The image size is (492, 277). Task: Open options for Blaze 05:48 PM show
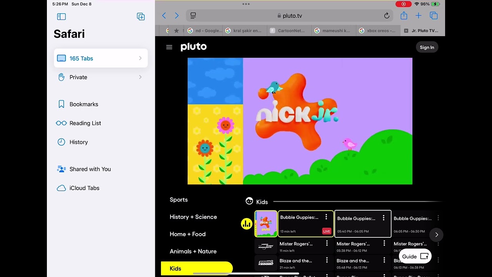(384, 260)
